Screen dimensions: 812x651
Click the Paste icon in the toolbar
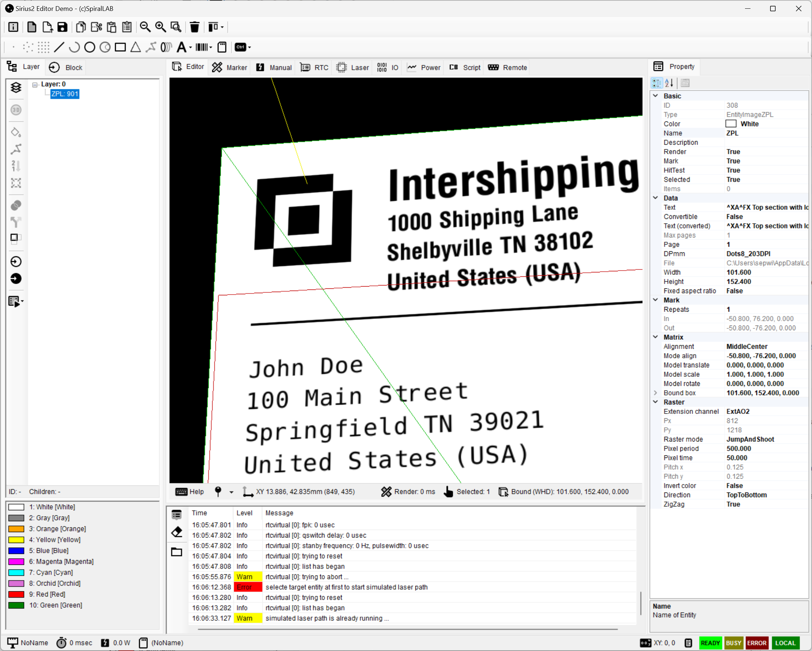[111, 27]
